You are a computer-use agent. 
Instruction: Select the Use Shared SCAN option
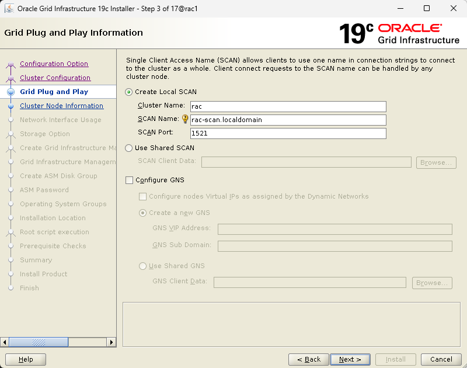[128, 148]
